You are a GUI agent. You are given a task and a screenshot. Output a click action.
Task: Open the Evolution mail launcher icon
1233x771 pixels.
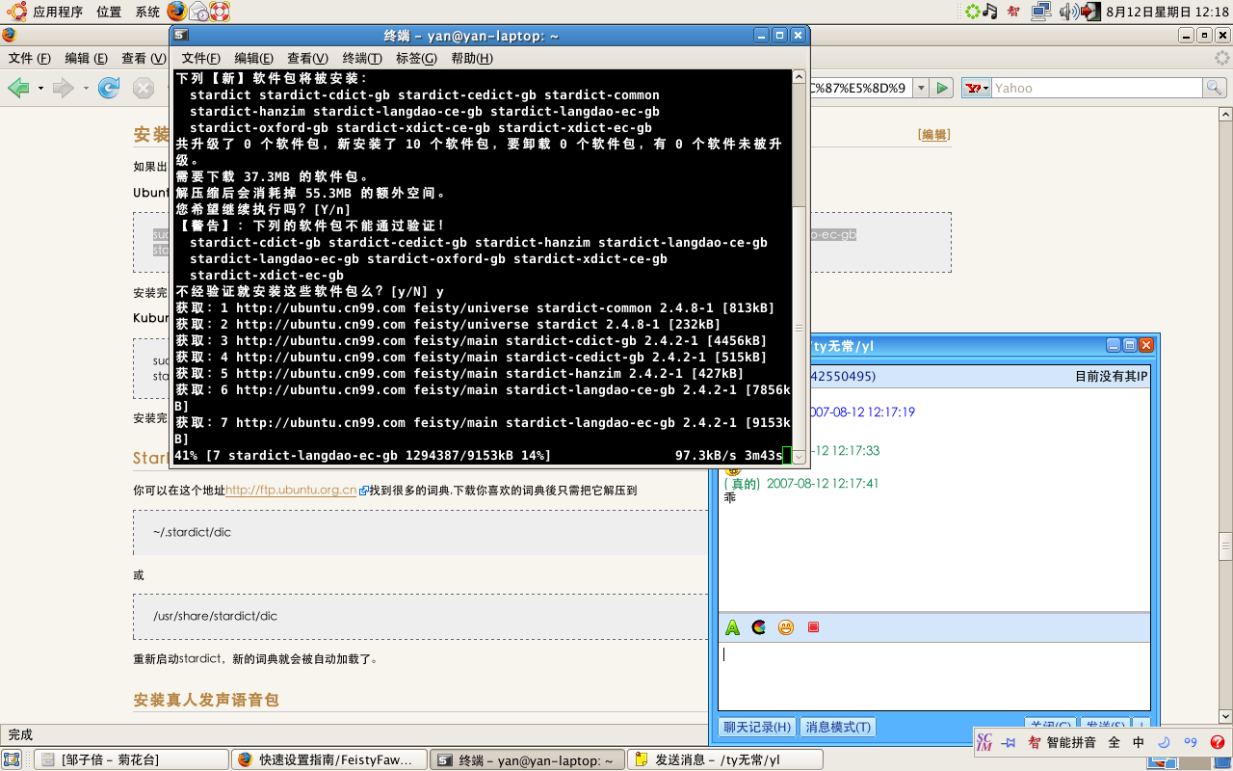(198, 12)
